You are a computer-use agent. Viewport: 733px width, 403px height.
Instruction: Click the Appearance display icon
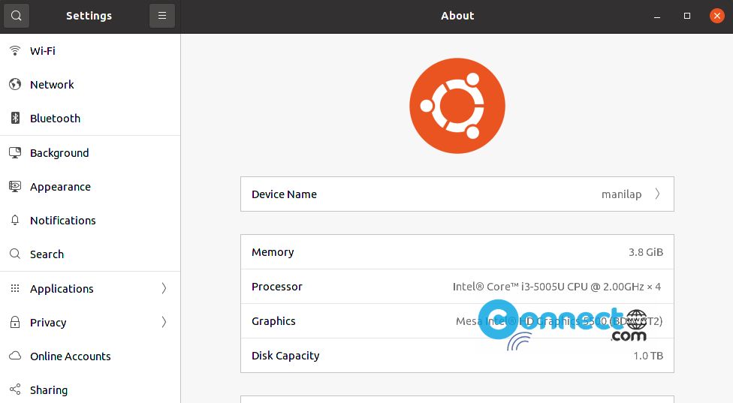click(x=15, y=186)
